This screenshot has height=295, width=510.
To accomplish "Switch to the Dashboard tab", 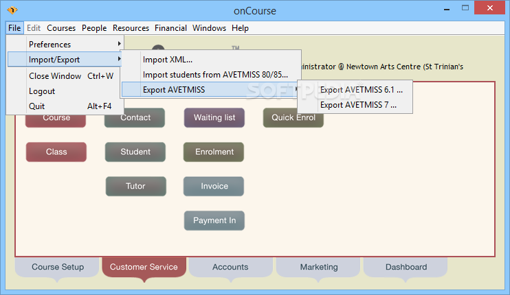I will pyautogui.click(x=406, y=267).
